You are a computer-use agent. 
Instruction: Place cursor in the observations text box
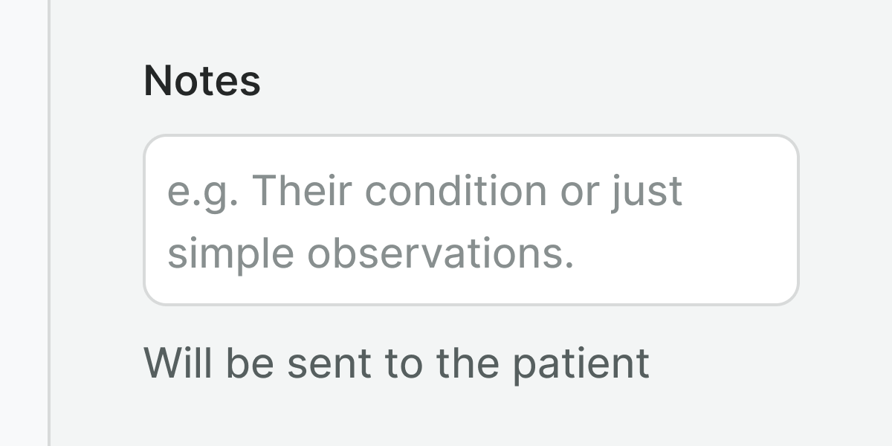point(471,220)
